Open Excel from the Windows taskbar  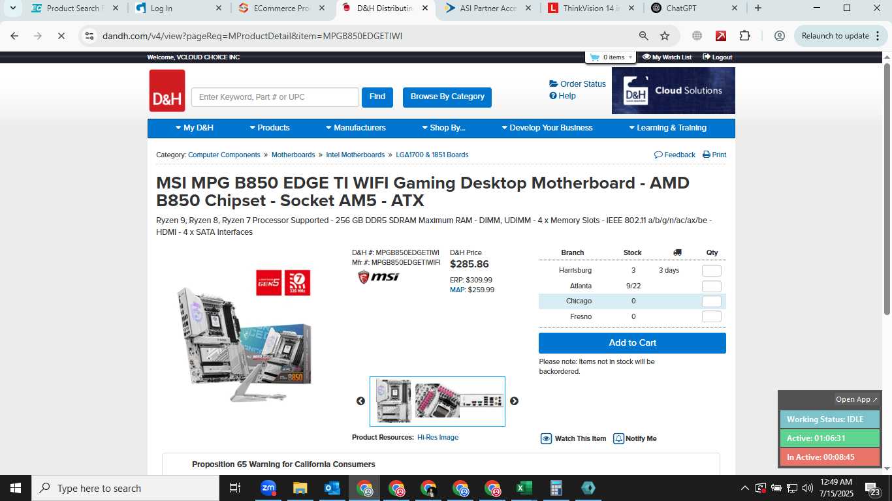tap(524, 488)
